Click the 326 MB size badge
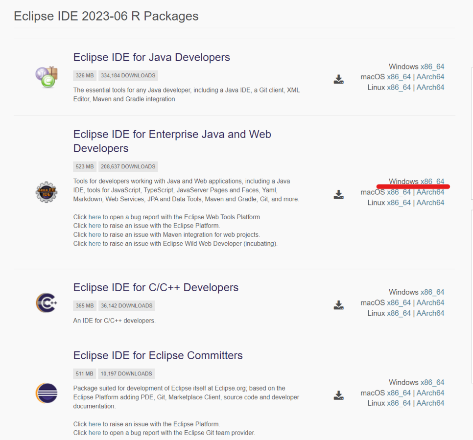 (84, 75)
